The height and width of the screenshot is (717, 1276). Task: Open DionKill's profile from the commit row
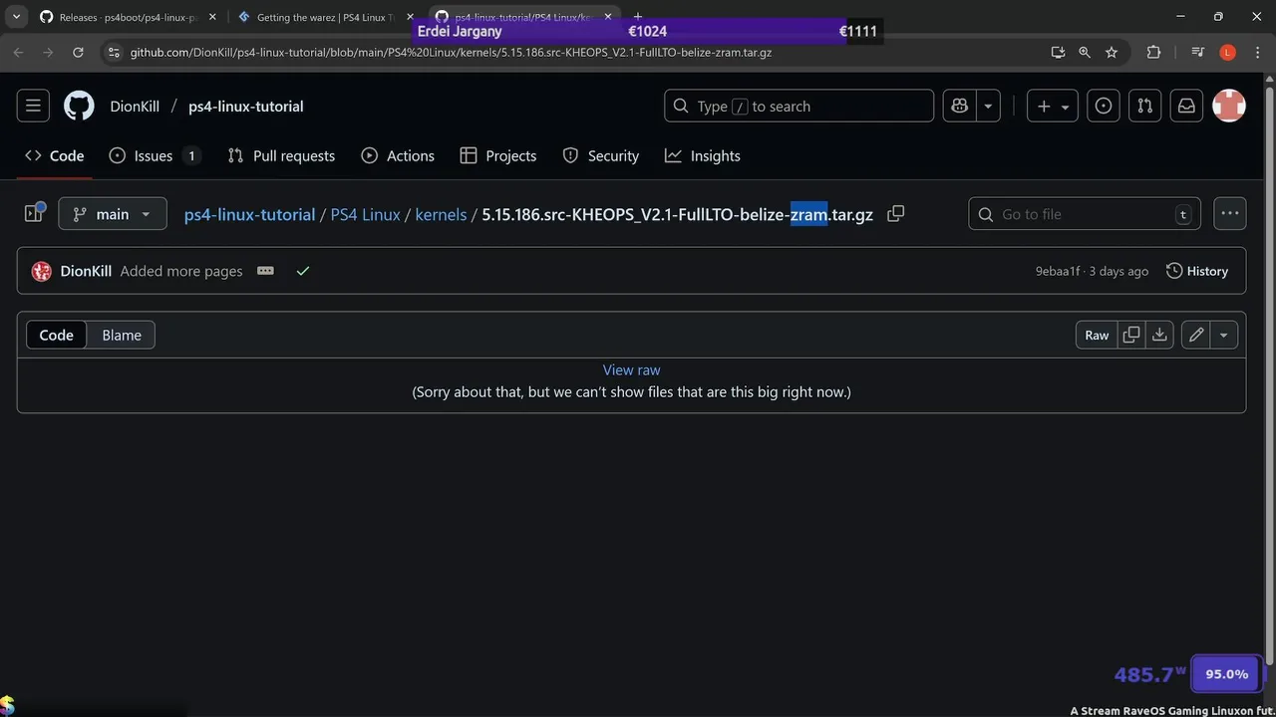point(86,271)
